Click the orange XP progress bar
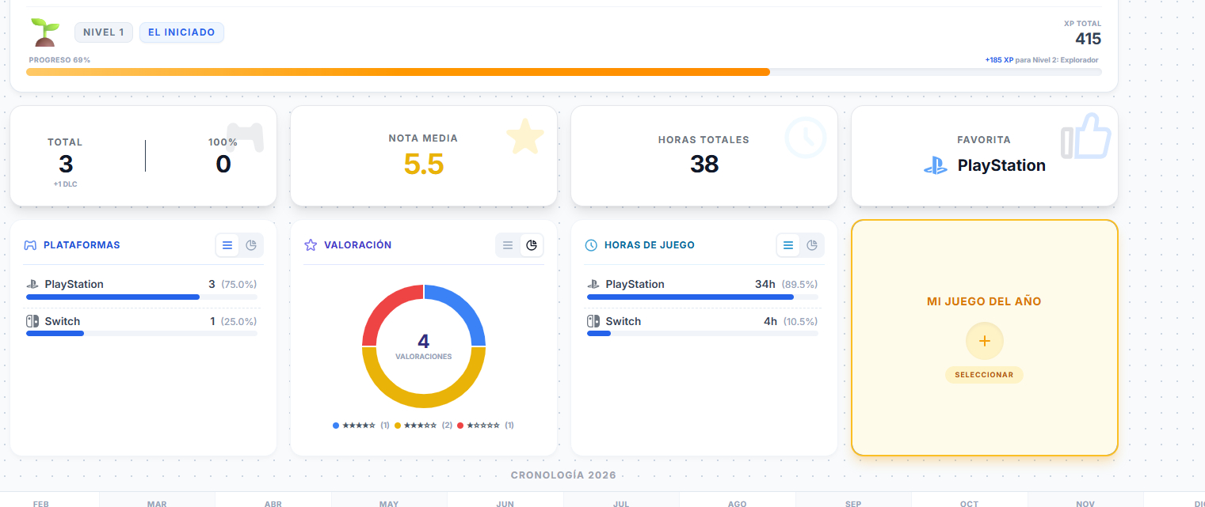The height and width of the screenshot is (507, 1205). [x=398, y=72]
